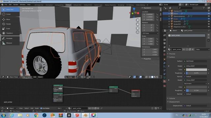
Task: Expand the Volume panel
Action: coord(172,98)
